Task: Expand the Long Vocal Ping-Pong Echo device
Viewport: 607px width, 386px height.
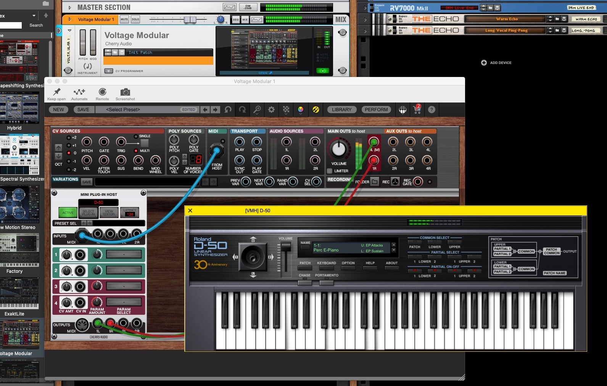Action: (365, 30)
